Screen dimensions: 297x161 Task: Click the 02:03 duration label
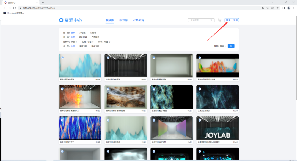235,111
